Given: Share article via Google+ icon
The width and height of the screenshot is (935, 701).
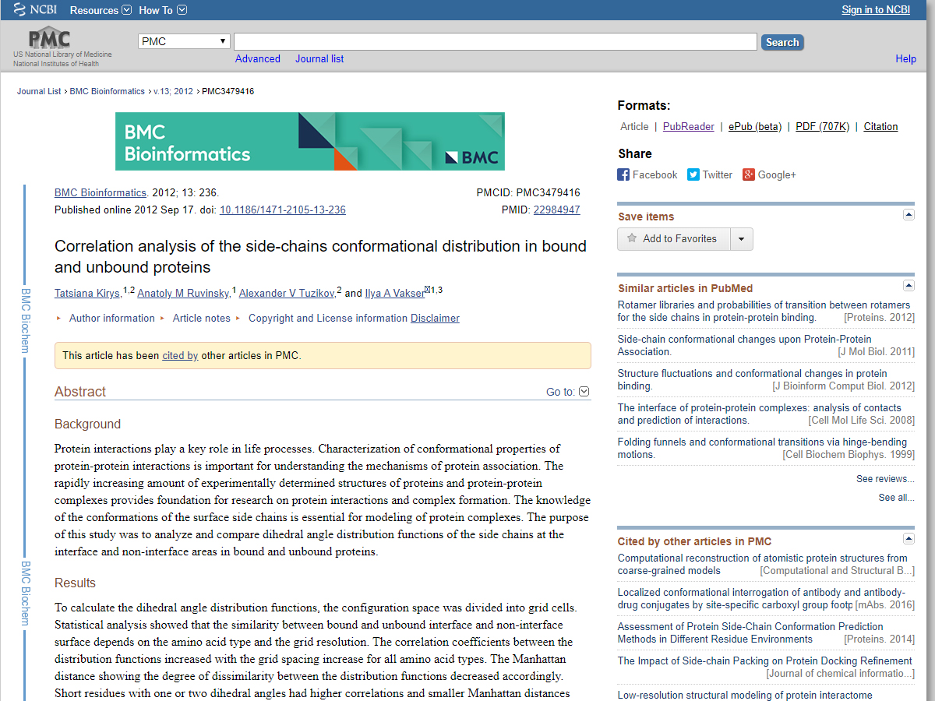Looking at the screenshot, I should pos(749,175).
